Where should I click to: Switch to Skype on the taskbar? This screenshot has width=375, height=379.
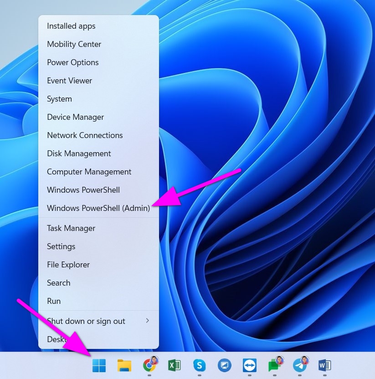point(199,365)
